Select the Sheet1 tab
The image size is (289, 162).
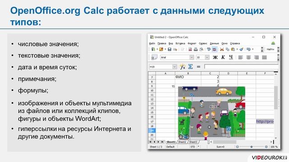pos(171,142)
